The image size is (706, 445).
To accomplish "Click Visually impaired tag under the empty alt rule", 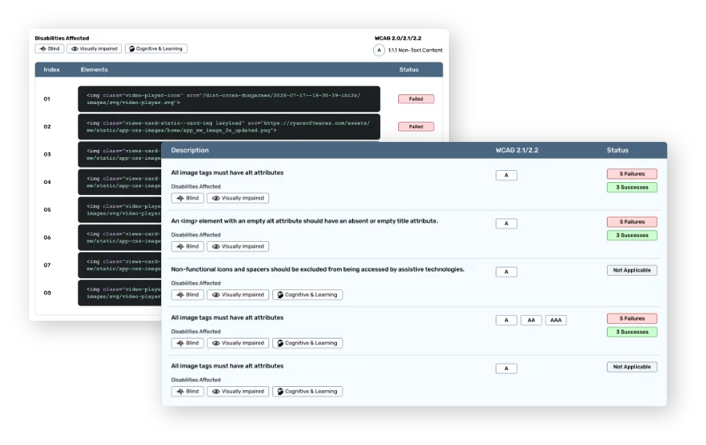I will click(238, 247).
